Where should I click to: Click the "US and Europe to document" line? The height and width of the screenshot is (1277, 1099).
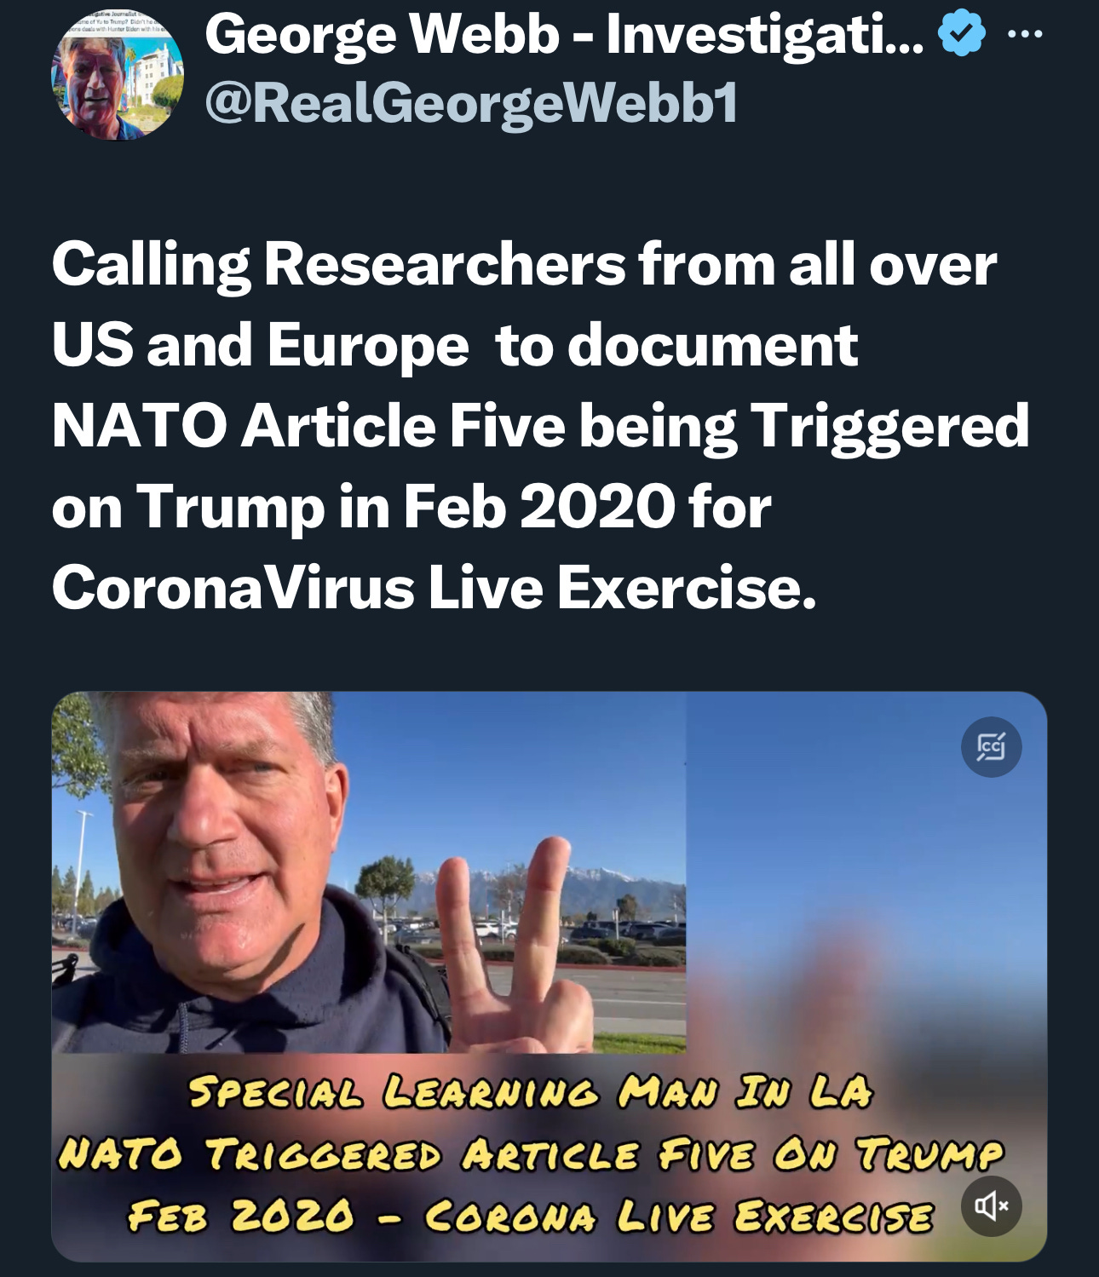(x=455, y=346)
